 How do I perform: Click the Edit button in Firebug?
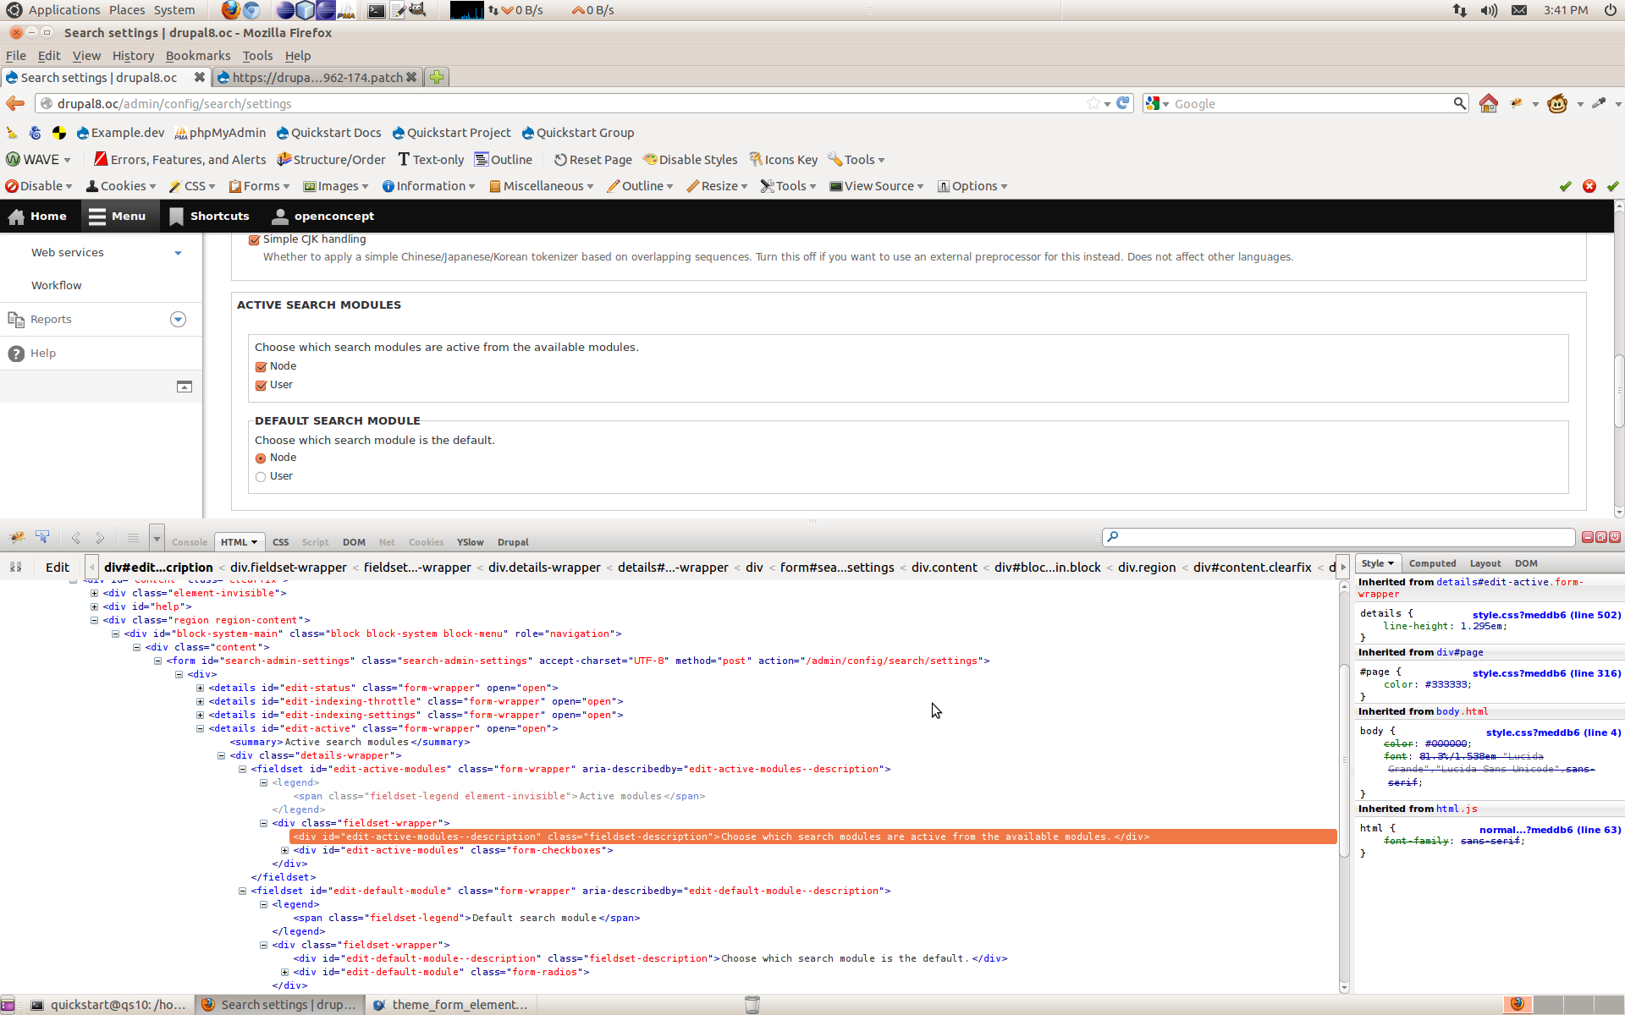pos(58,568)
